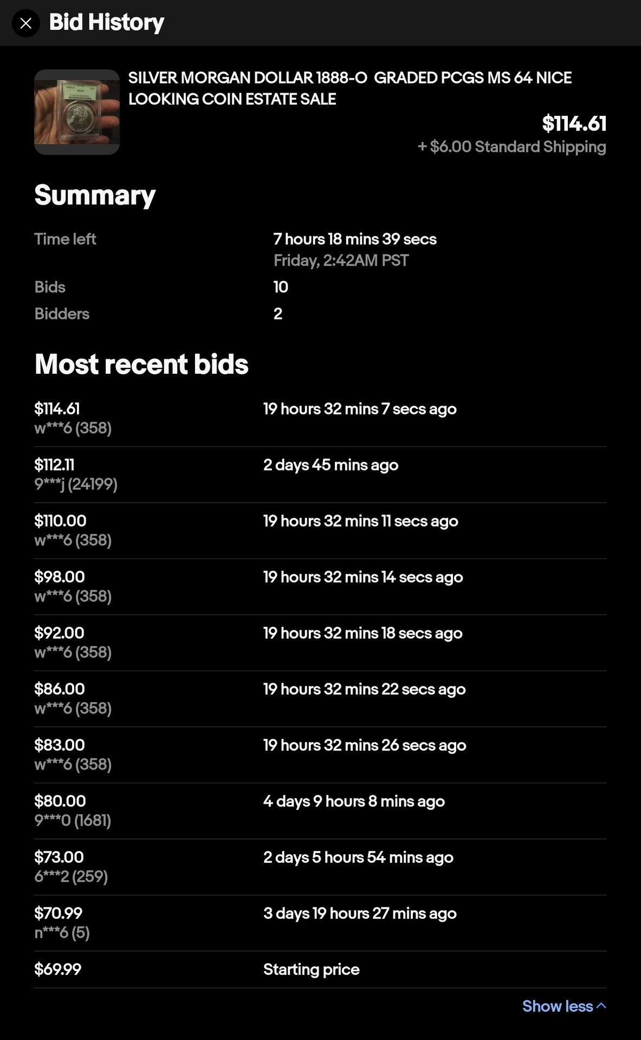The image size is (641, 1040).
Task: Select the $114.61 top bid row
Action: pyautogui.click(x=320, y=418)
